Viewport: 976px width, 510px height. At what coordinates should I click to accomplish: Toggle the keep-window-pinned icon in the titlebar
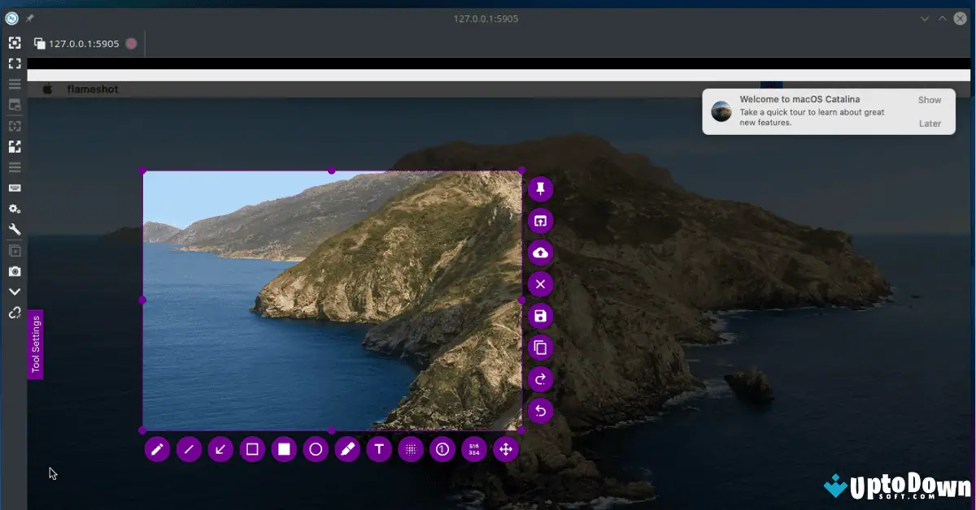point(29,18)
